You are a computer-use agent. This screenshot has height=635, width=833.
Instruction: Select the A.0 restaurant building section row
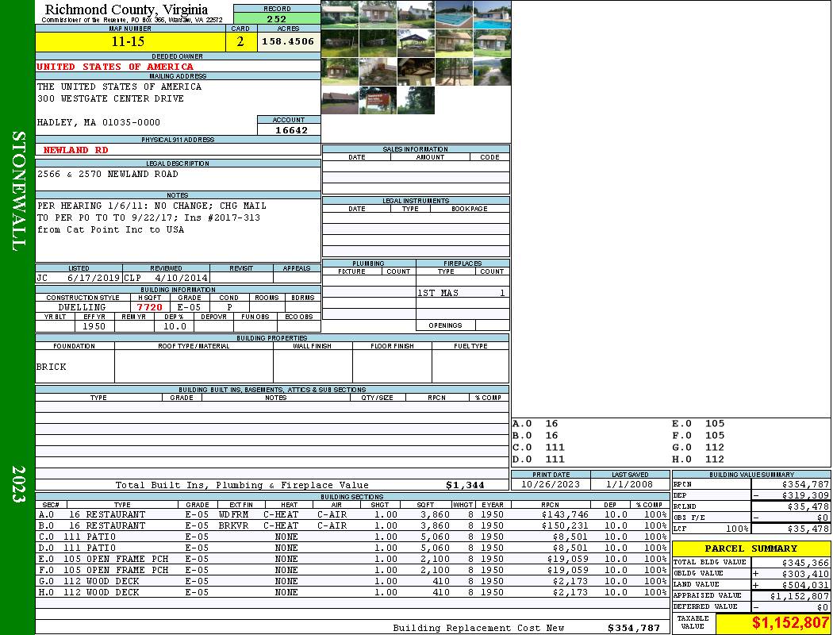point(351,514)
